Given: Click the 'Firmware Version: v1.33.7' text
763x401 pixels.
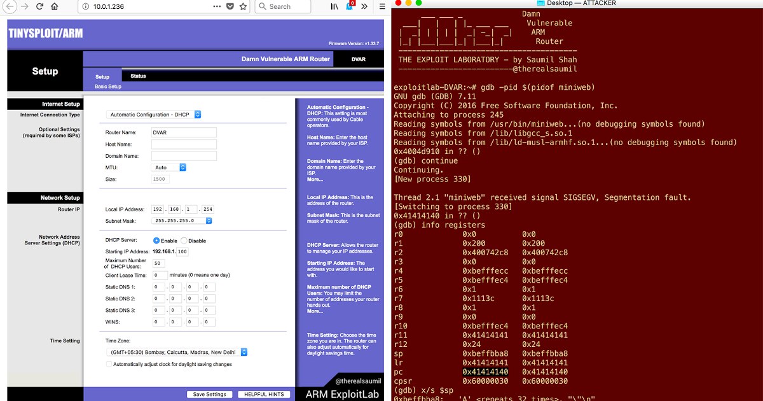Looking at the screenshot, I should click(x=354, y=43).
